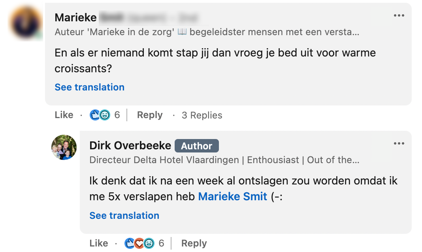The image size is (422, 252).
Task: View the reaction count on Dirk's reply
Action: 161,243
